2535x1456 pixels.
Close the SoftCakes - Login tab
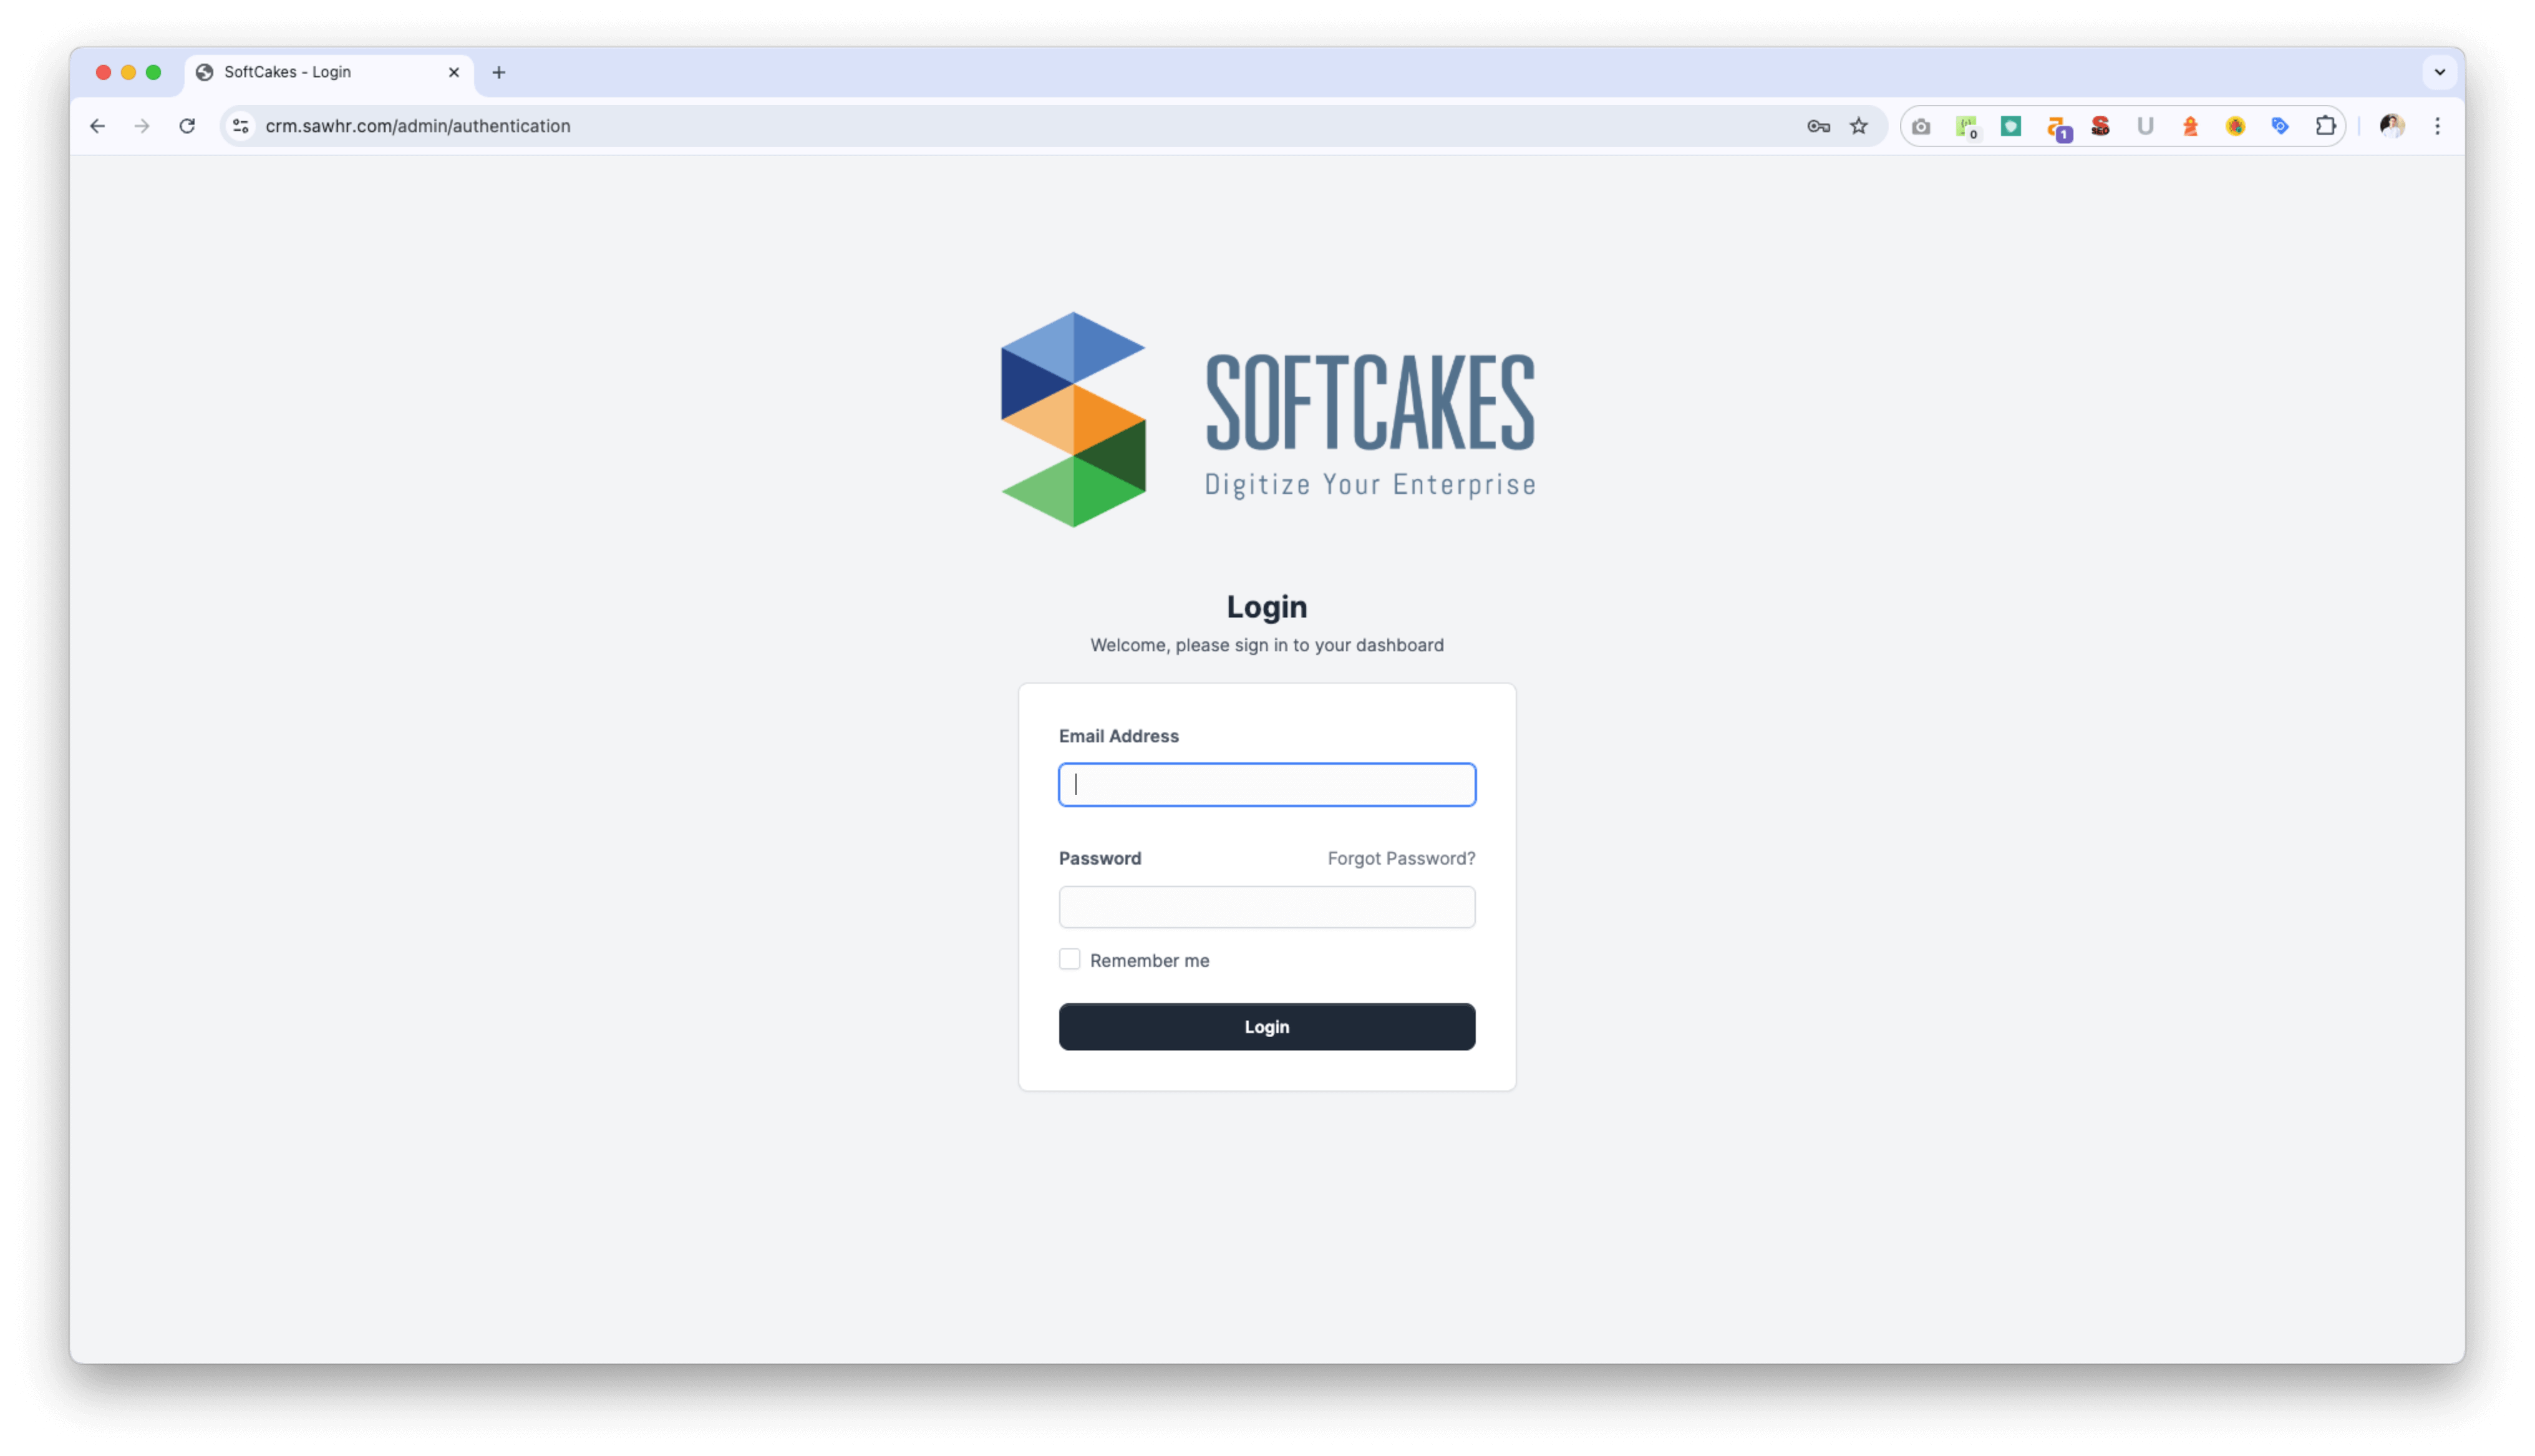click(x=454, y=72)
